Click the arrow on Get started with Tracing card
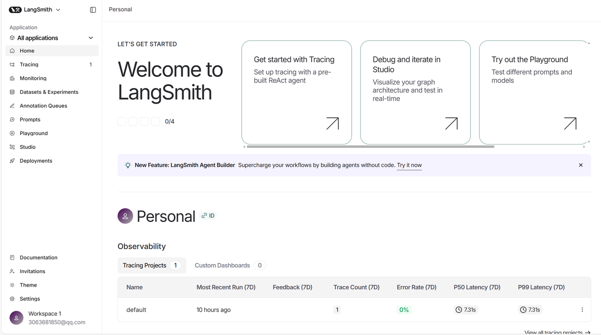Image resolution: width=601 pixels, height=335 pixels. pyautogui.click(x=332, y=123)
